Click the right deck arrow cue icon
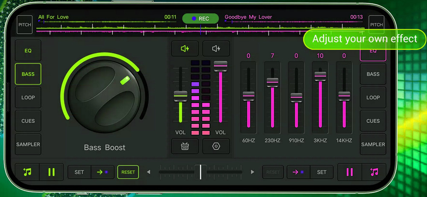The height and width of the screenshot is (197, 427). coord(298,172)
